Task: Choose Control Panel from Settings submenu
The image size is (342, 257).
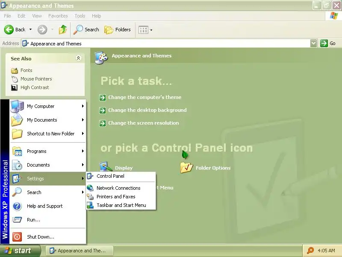Action: [x=121, y=176]
